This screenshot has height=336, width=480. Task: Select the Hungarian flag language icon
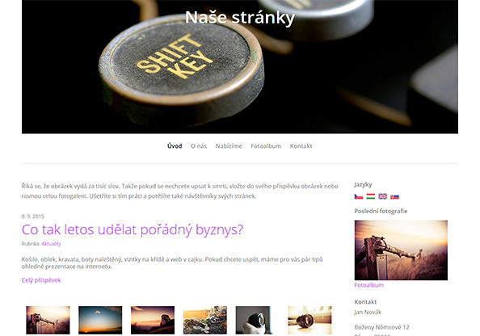coord(371,196)
